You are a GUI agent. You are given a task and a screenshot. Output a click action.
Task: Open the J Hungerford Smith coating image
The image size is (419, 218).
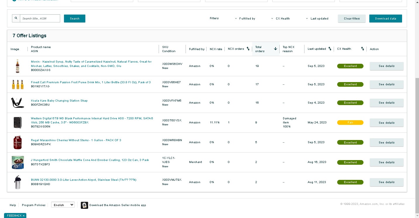click(18, 162)
